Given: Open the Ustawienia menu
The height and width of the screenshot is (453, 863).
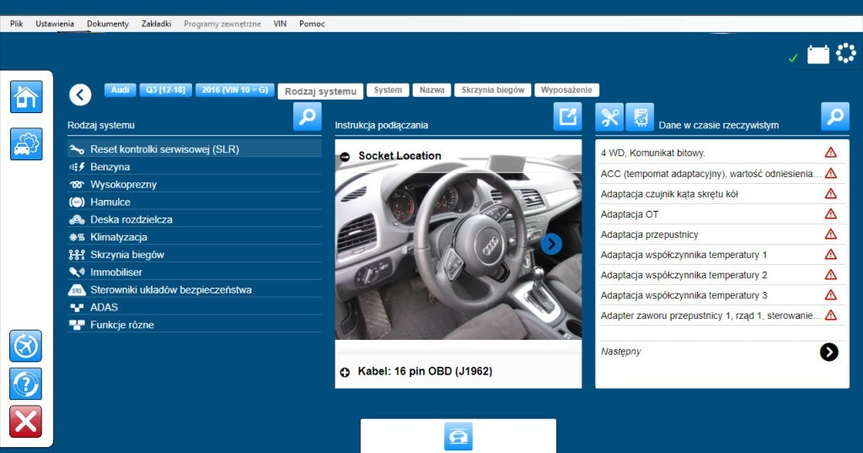Looking at the screenshot, I should pos(55,24).
